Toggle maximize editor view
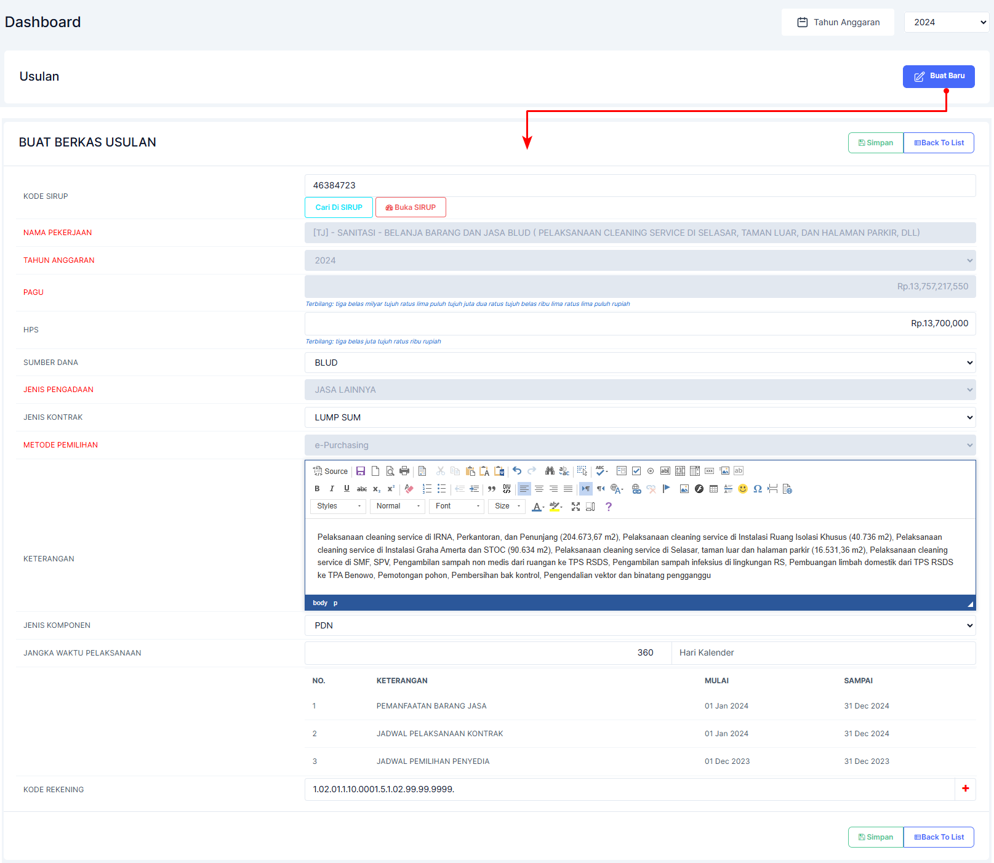The width and height of the screenshot is (994, 863). (575, 507)
